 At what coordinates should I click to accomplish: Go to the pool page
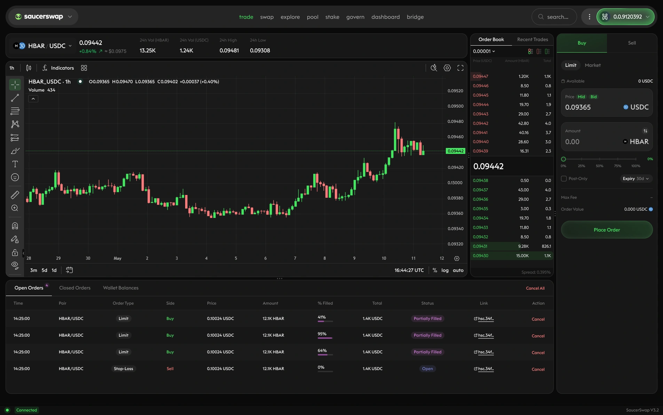313,17
